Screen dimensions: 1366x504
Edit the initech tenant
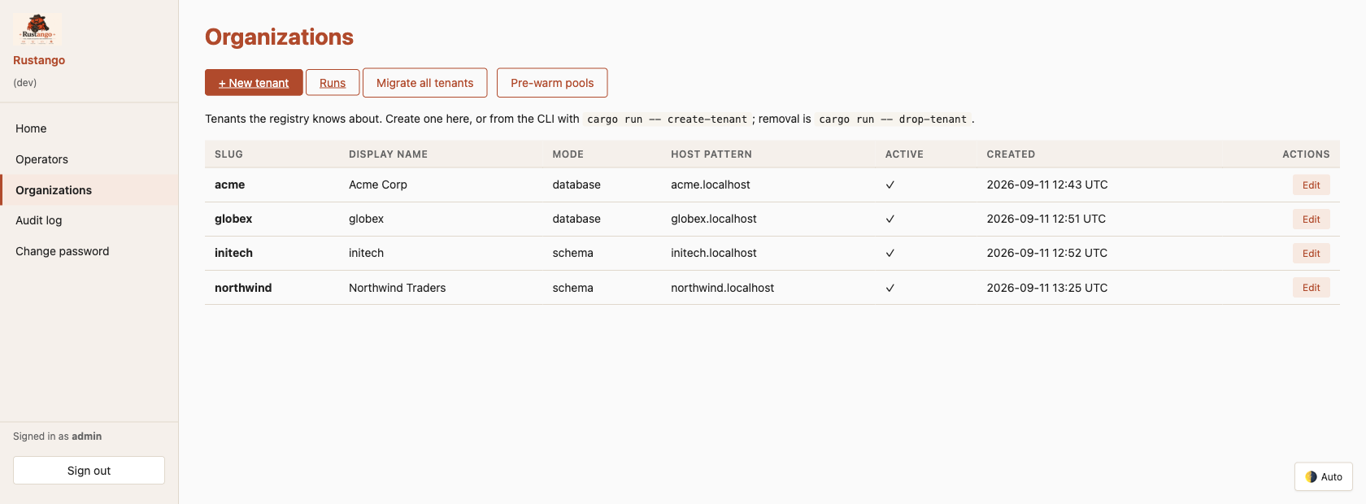tap(1311, 254)
